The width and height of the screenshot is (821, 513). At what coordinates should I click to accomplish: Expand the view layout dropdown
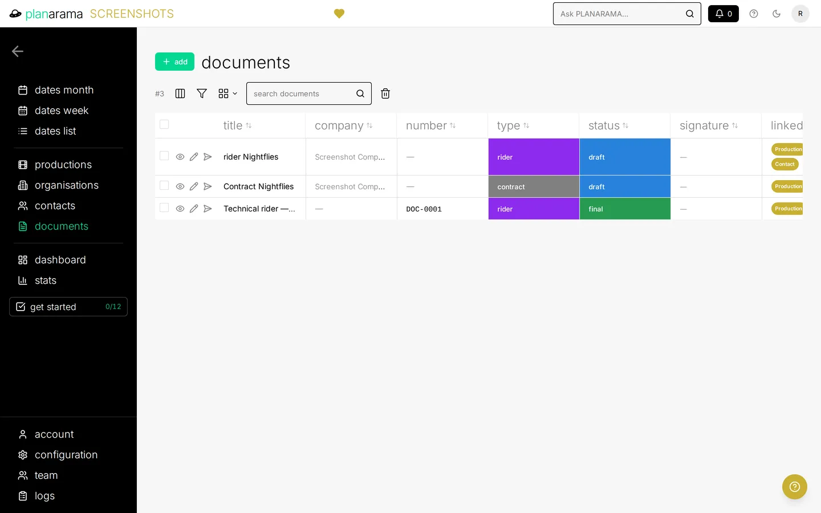point(227,93)
